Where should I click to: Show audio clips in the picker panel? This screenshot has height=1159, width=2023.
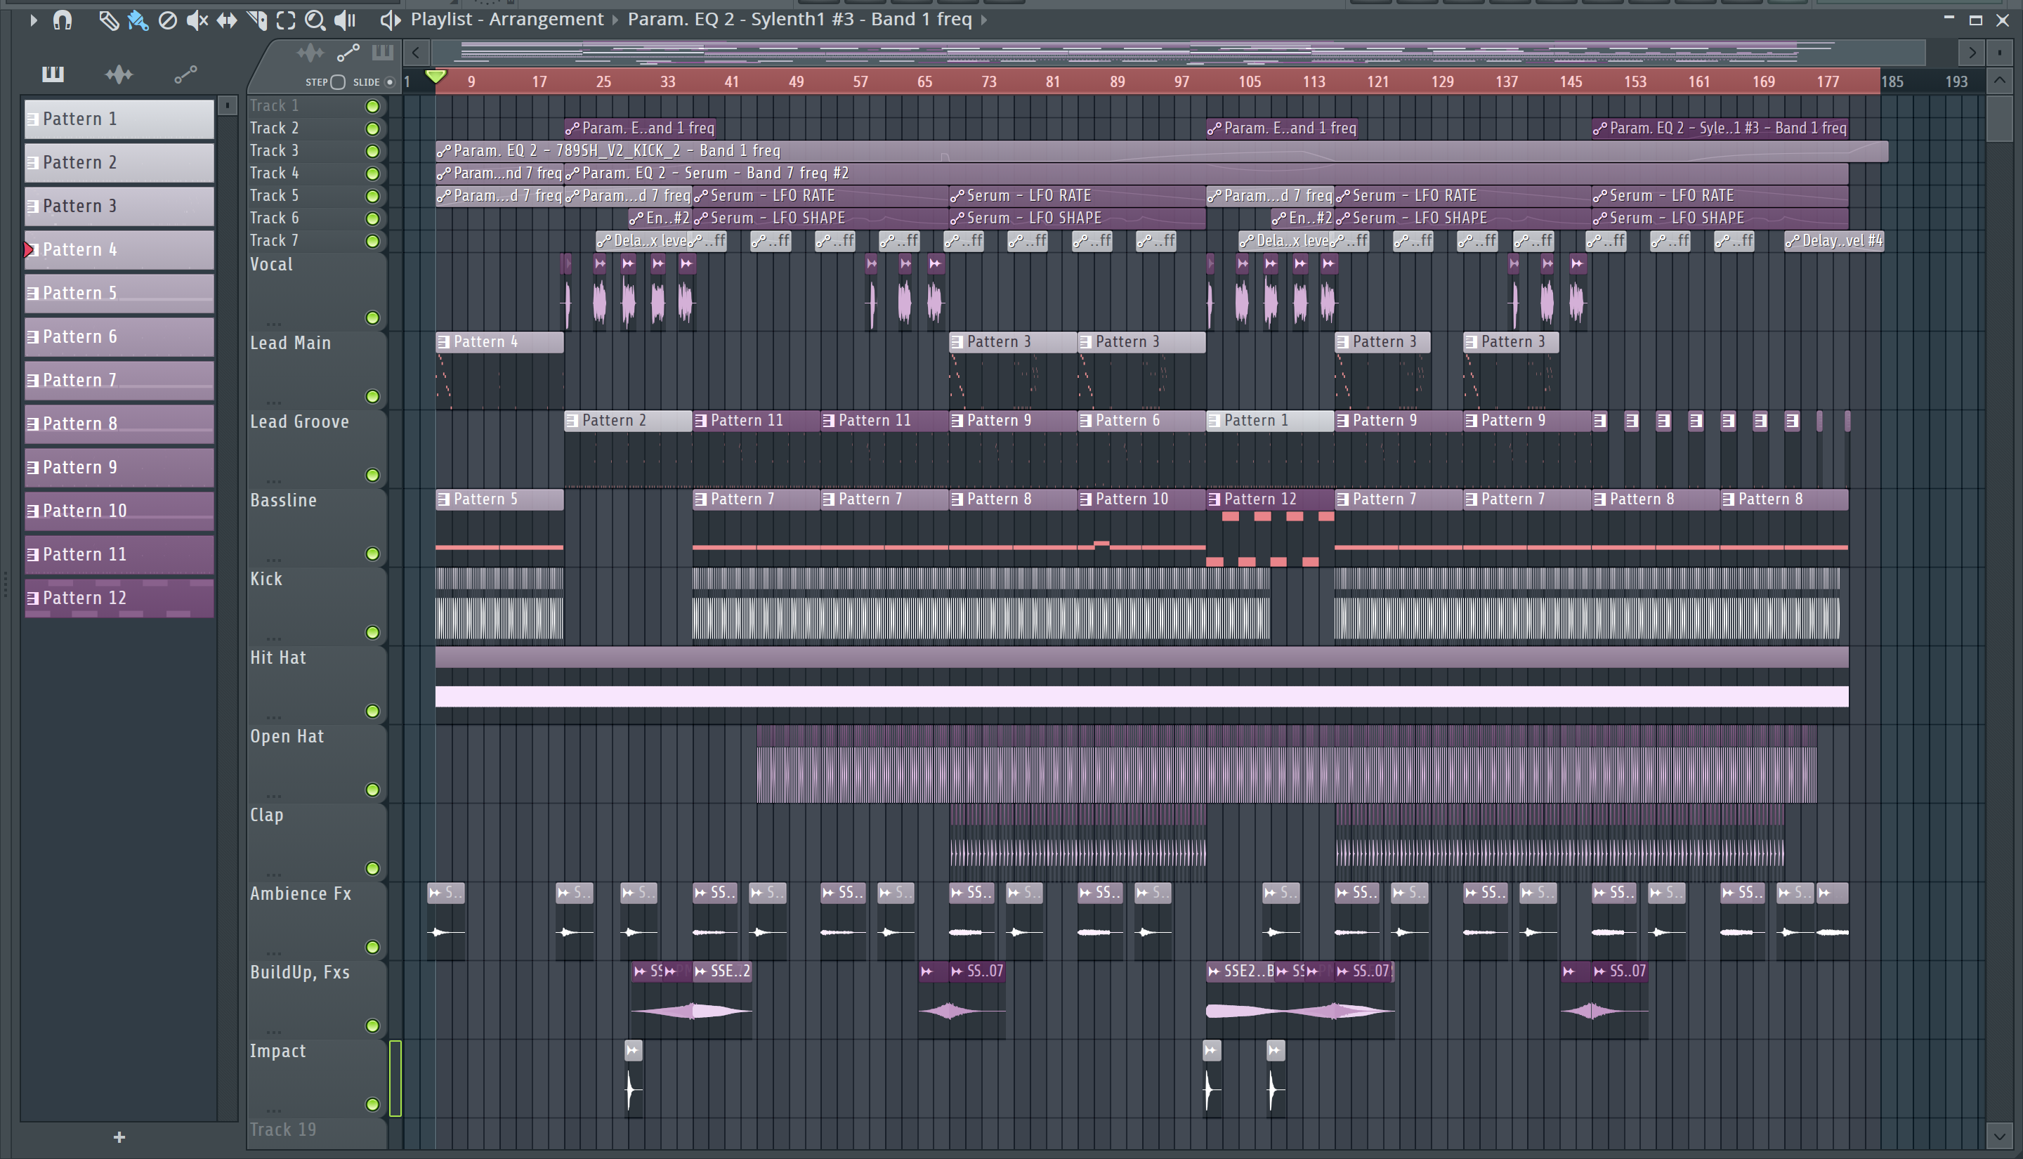point(119,74)
